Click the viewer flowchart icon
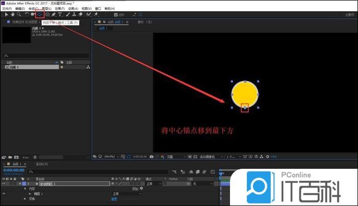358x206 pixels. pos(262,157)
